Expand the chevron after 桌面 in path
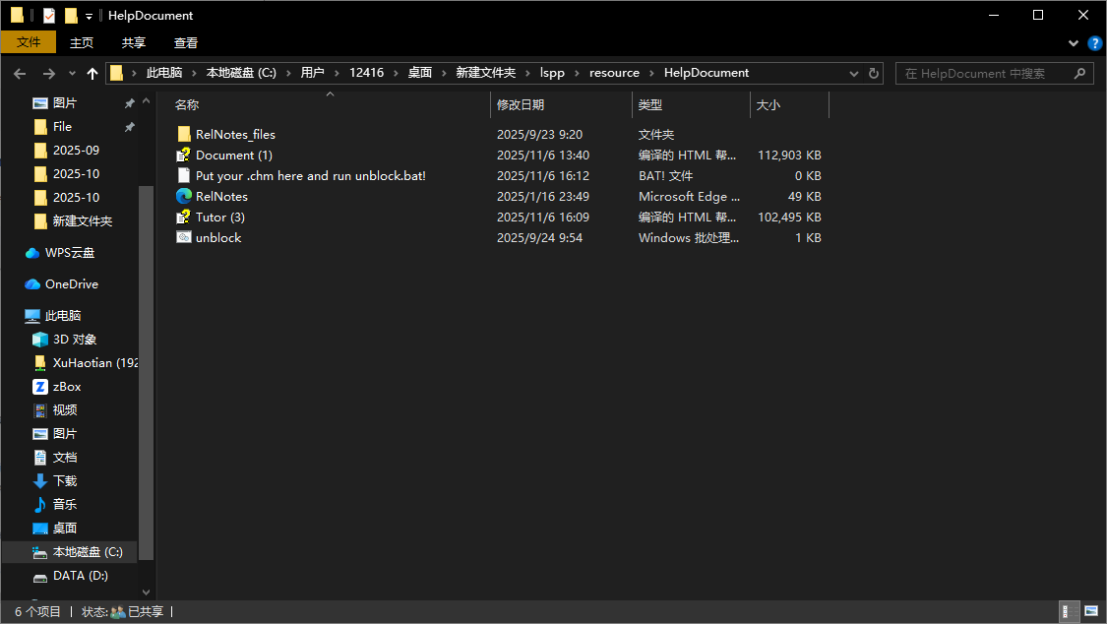Screen dimensions: 1107x624 tap(444, 74)
